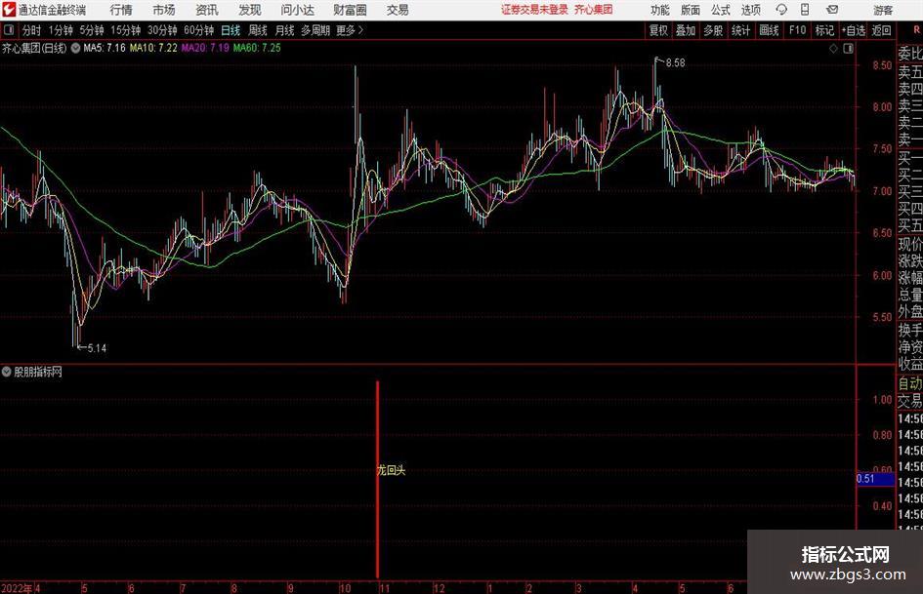Screen dimensions: 923x594
Task: Click the 齐心集团(日线) chart title
Action: pos(34,48)
